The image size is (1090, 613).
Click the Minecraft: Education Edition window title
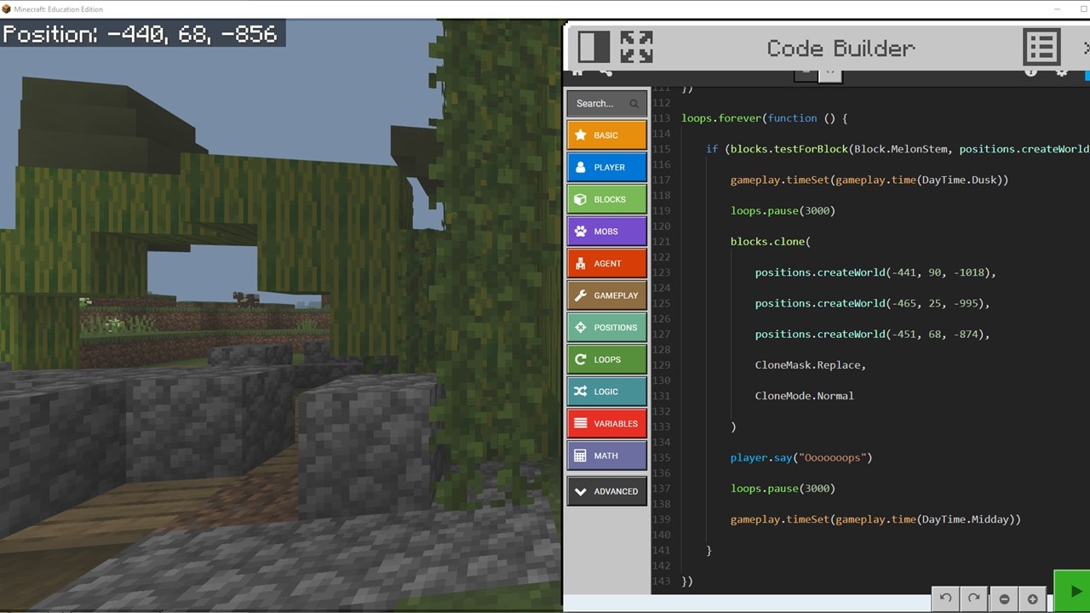click(x=59, y=9)
